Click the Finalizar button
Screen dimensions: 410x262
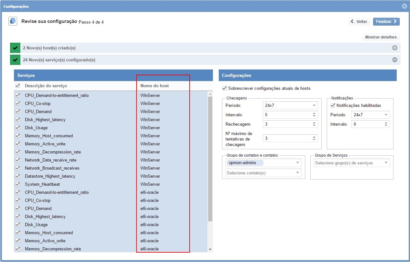click(x=386, y=22)
